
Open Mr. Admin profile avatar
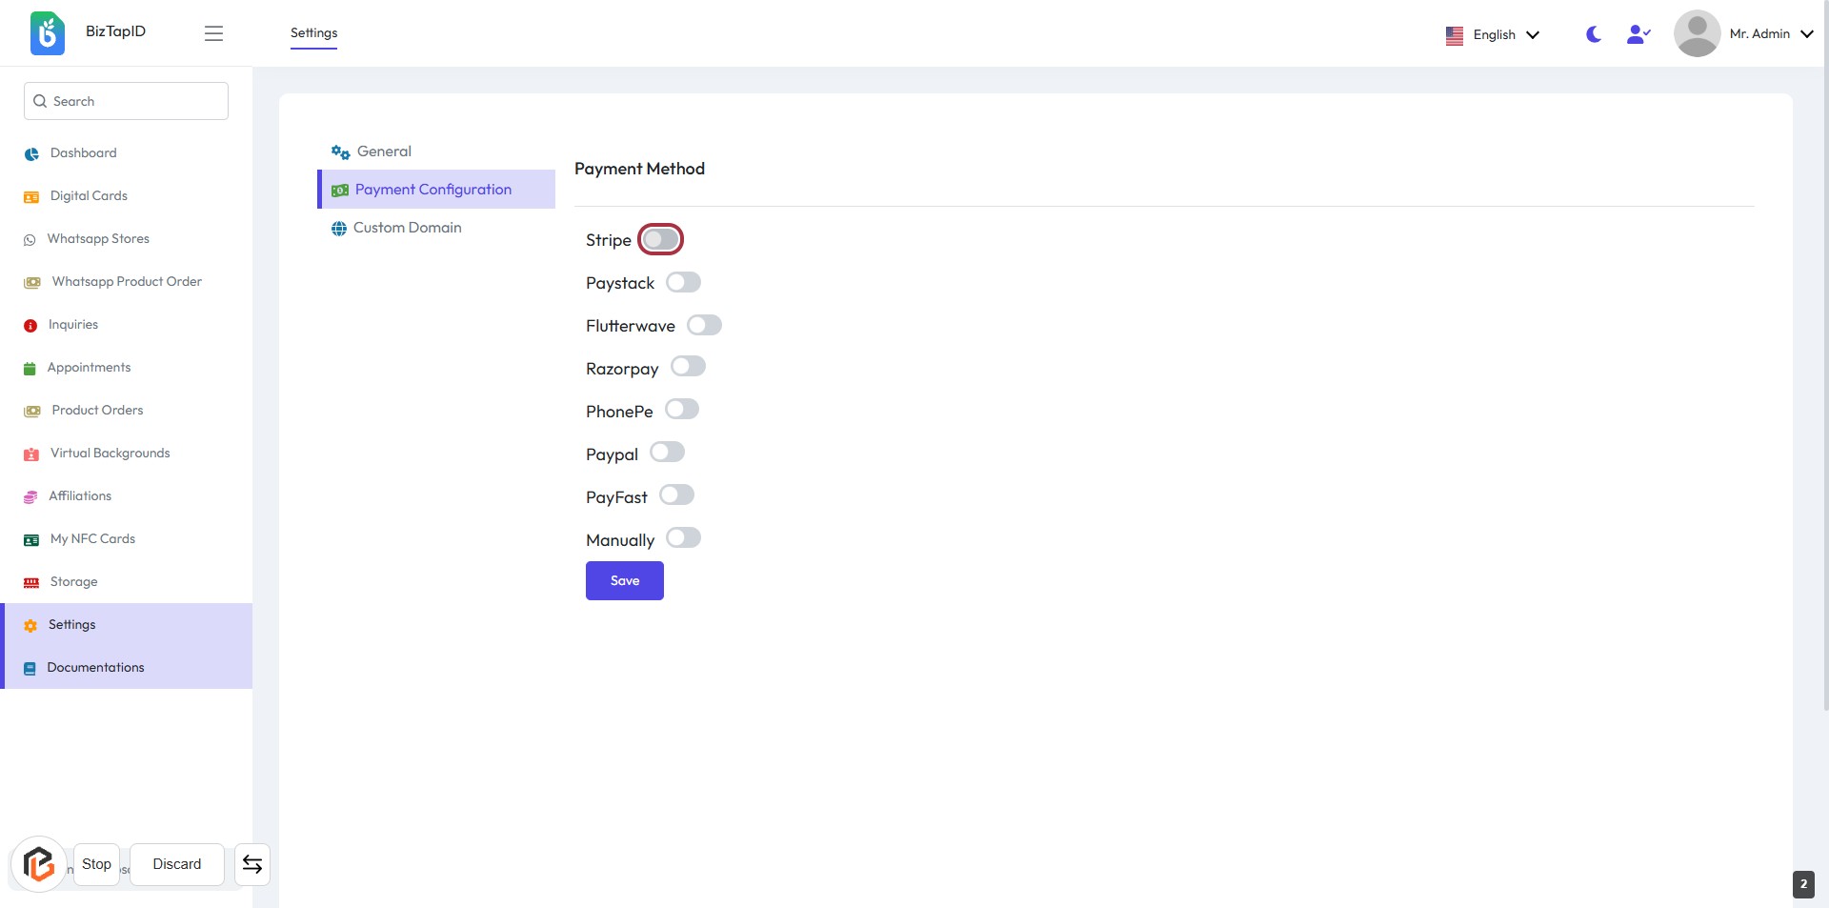[1697, 33]
